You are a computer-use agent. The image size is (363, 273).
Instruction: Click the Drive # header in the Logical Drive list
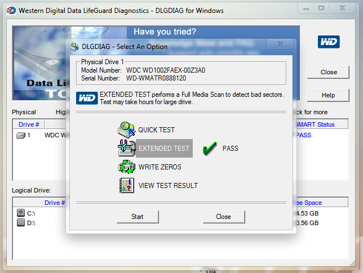coord(39,203)
